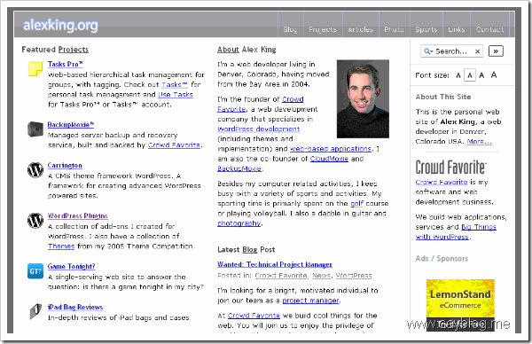Click the Alex King portrait photo

pyautogui.click(x=363, y=98)
